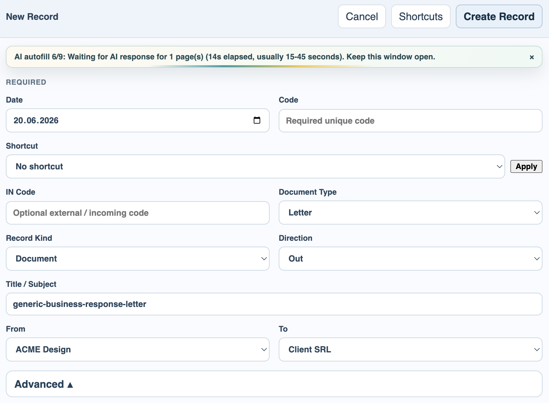Open the calendar picker in Date field

257,120
